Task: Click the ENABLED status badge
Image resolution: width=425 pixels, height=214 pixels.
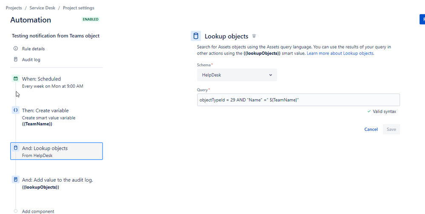Action: (x=91, y=19)
